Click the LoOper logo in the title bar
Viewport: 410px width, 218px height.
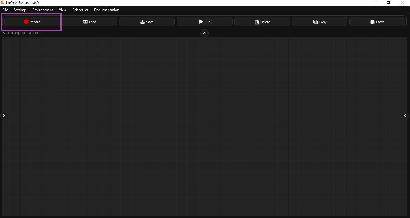2,2
